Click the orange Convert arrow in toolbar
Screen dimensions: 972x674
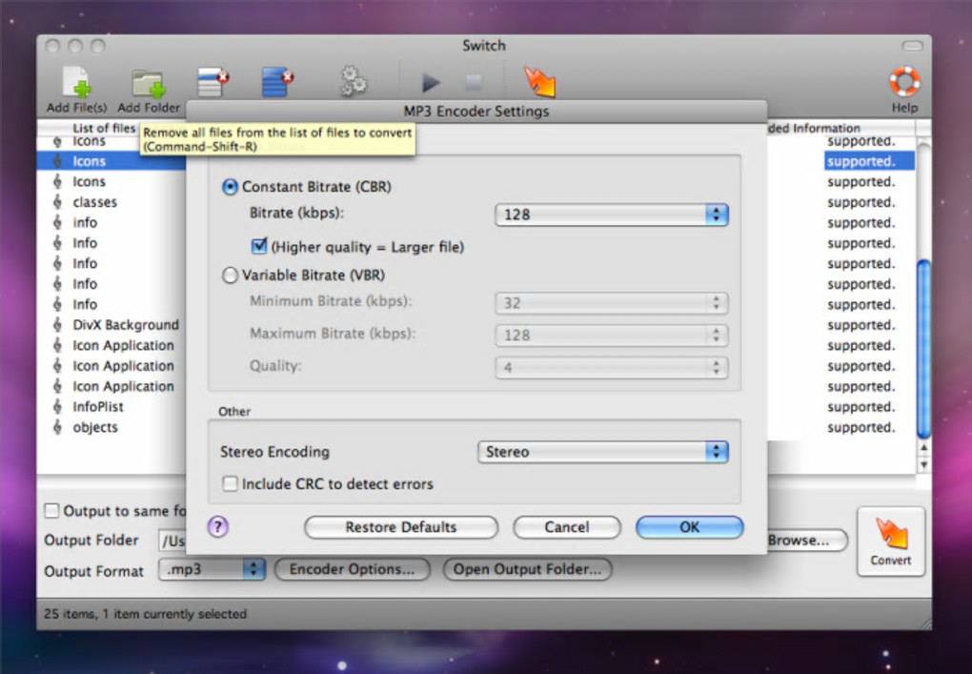(x=539, y=82)
